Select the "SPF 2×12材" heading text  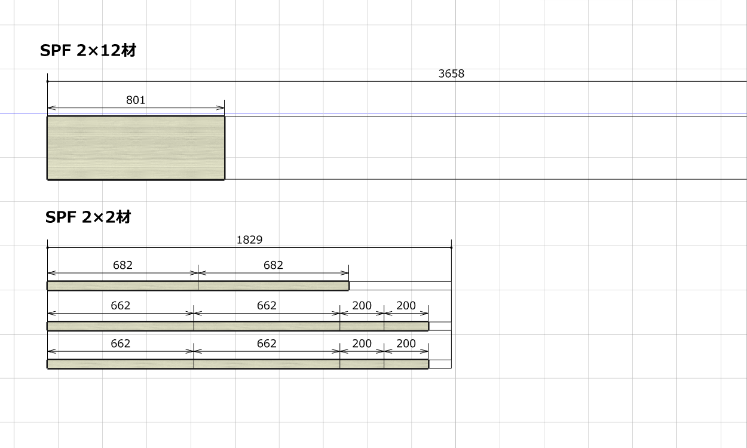pyautogui.click(x=88, y=51)
